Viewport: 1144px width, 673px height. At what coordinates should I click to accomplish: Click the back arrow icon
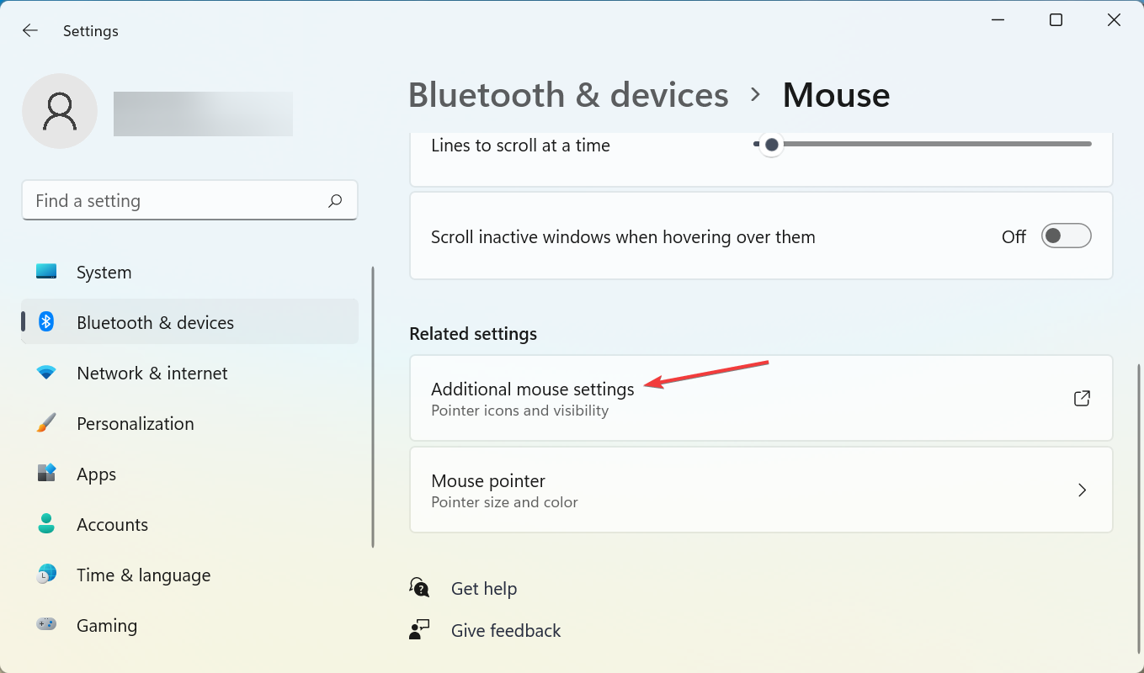click(x=30, y=31)
